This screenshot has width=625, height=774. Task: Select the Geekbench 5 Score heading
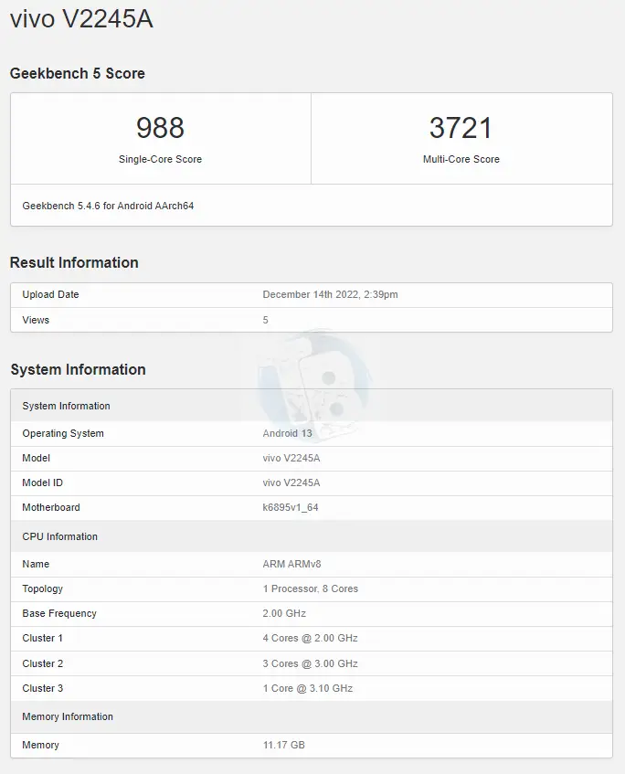tap(78, 73)
